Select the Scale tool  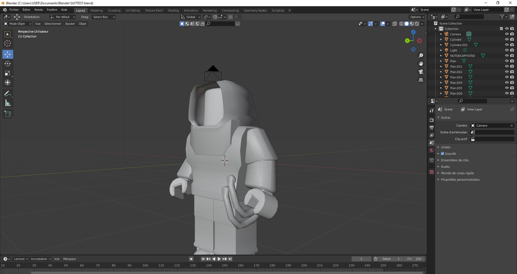pyautogui.click(x=8, y=73)
